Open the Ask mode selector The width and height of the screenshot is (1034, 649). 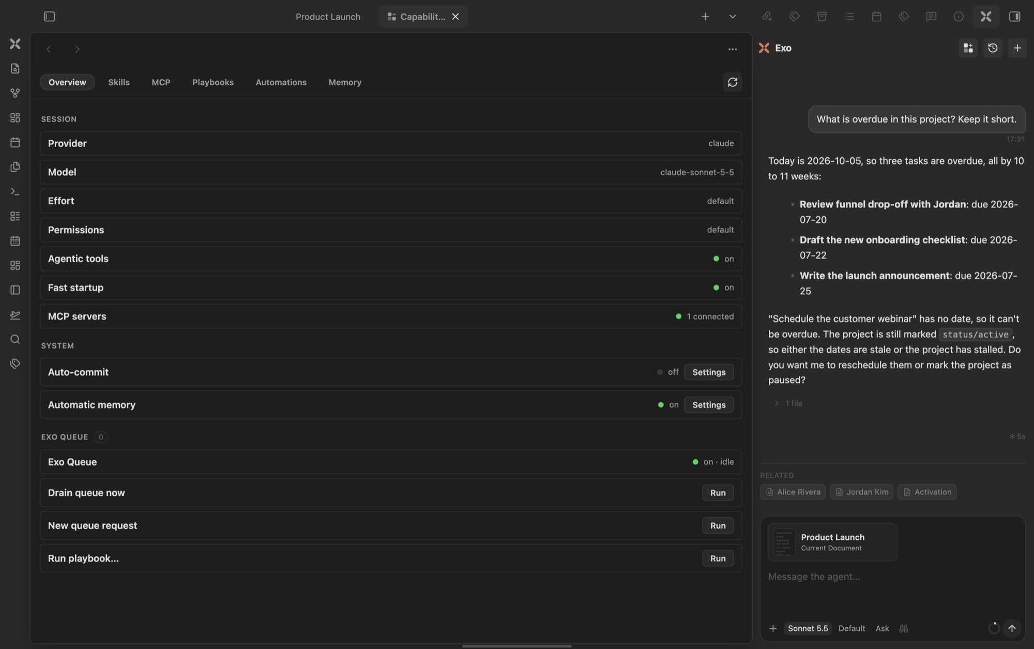pos(882,628)
